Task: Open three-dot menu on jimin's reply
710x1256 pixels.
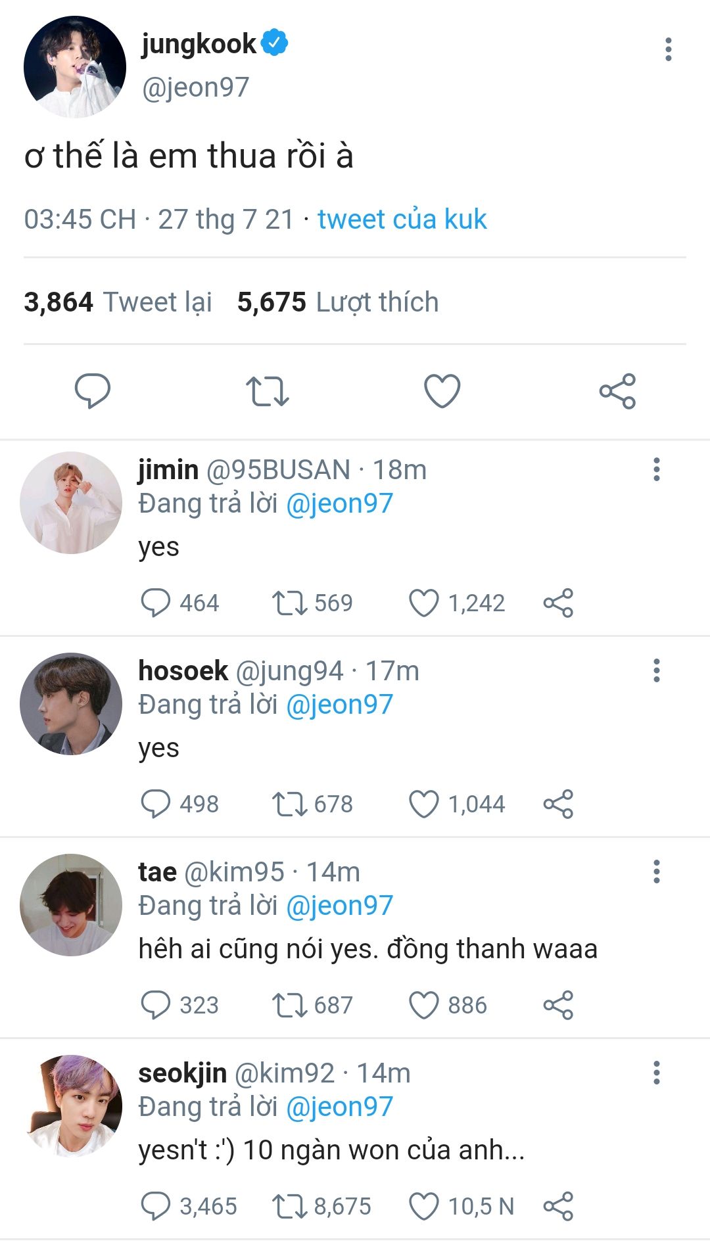Action: click(x=656, y=469)
